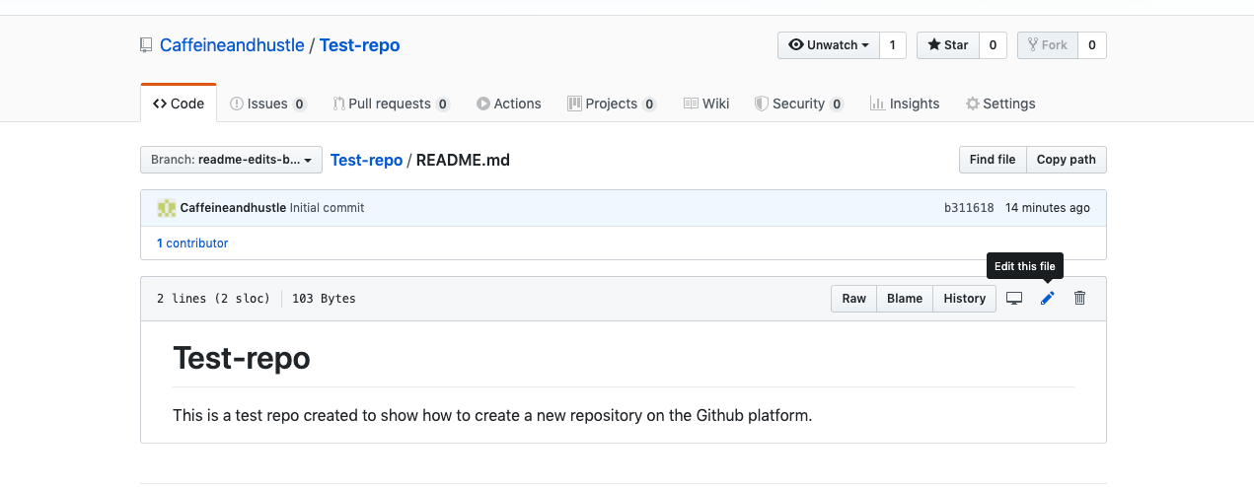Open the Issues tab

pos(267,104)
